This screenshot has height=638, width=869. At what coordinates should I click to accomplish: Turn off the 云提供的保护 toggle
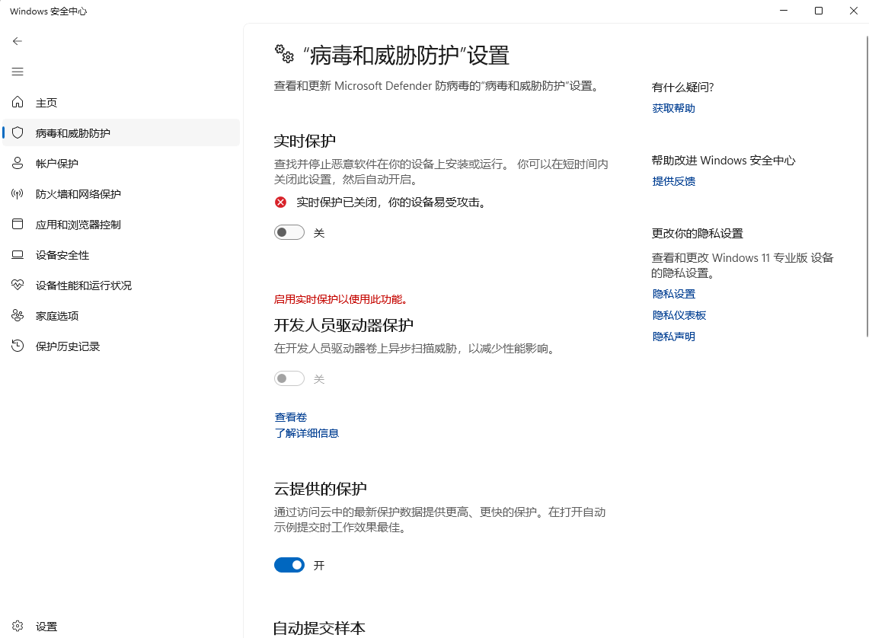coord(289,565)
